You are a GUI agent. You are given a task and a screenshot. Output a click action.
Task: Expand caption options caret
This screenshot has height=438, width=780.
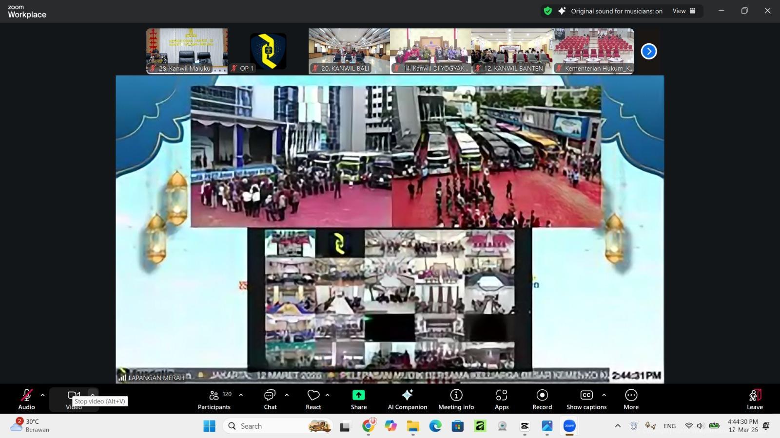click(604, 395)
